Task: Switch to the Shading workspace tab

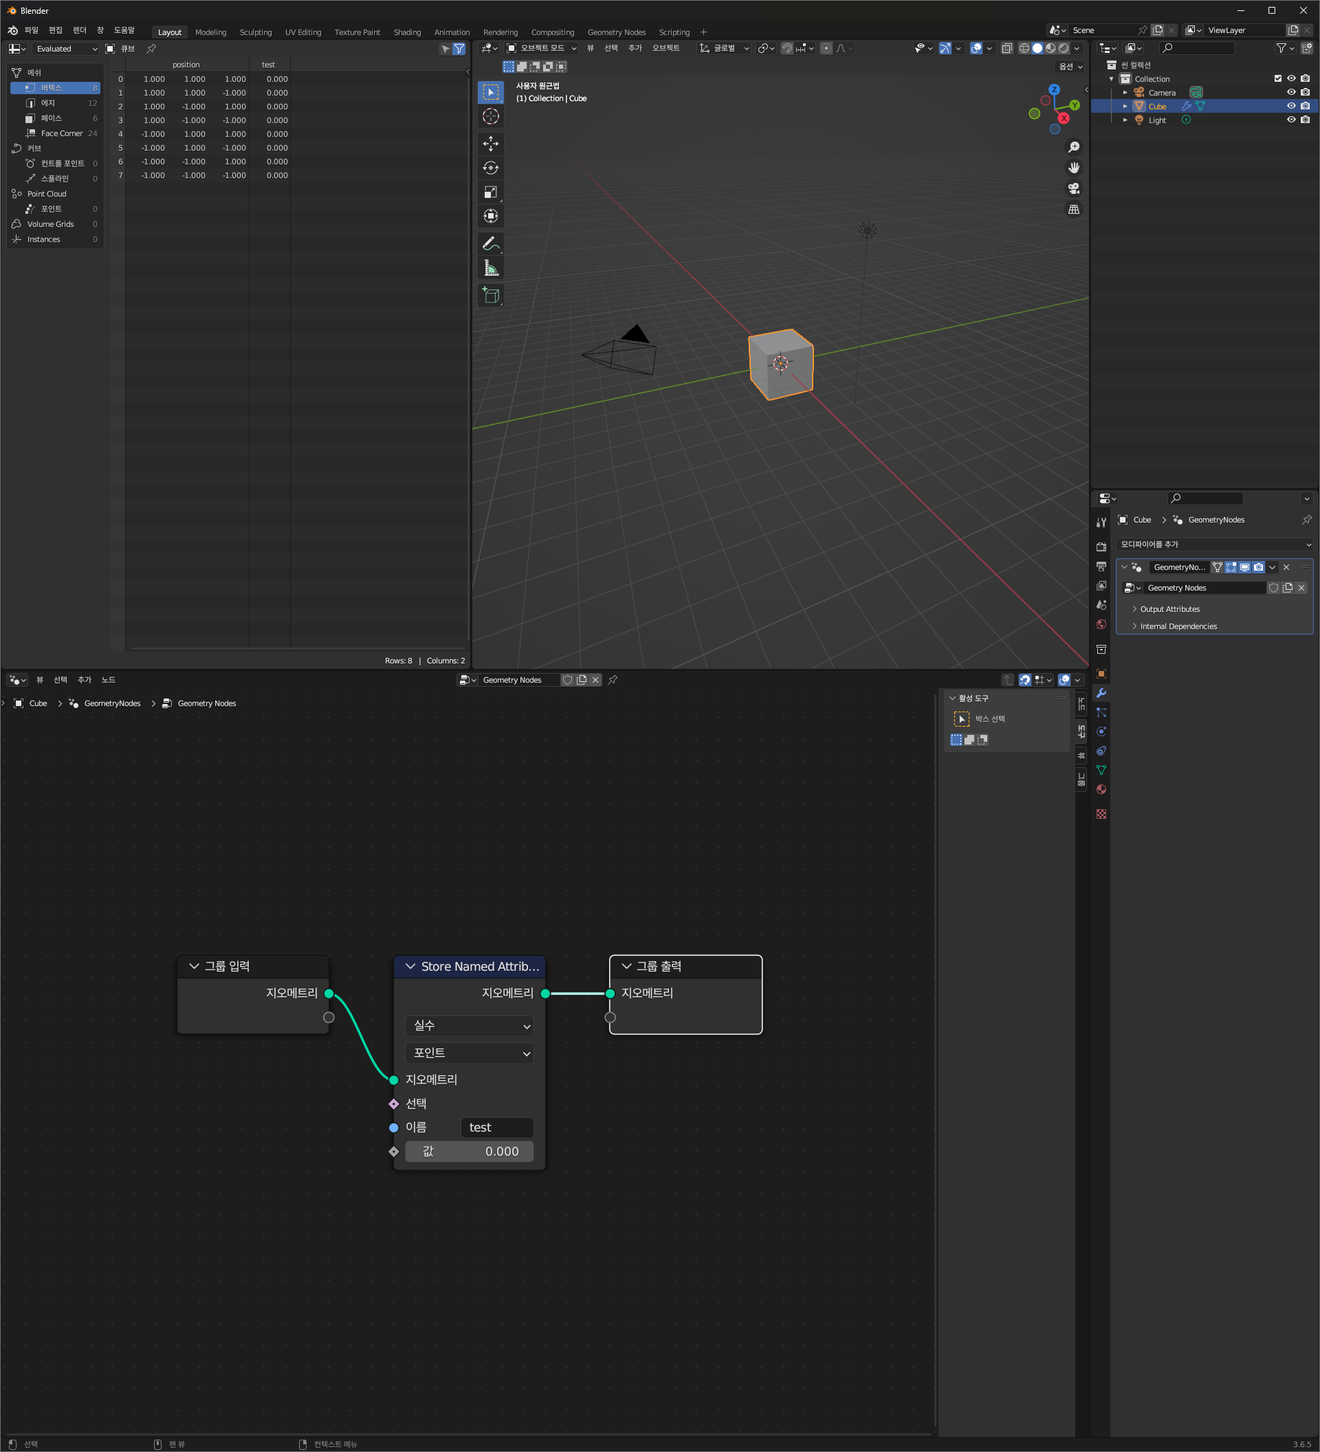Action: click(x=407, y=32)
